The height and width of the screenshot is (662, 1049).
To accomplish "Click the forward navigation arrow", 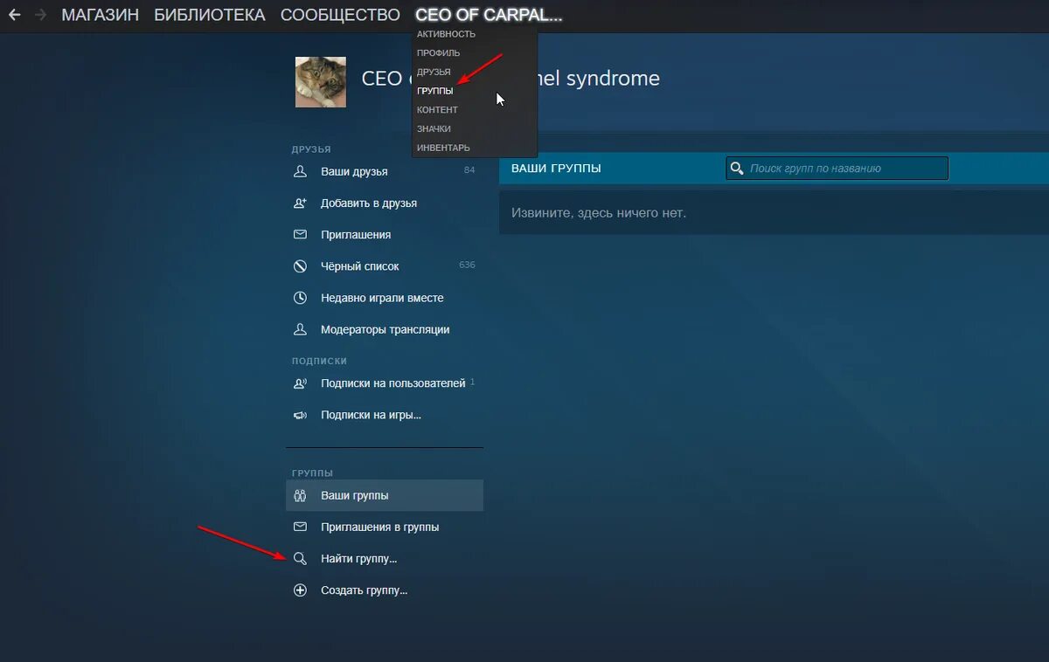I will (x=40, y=15).
